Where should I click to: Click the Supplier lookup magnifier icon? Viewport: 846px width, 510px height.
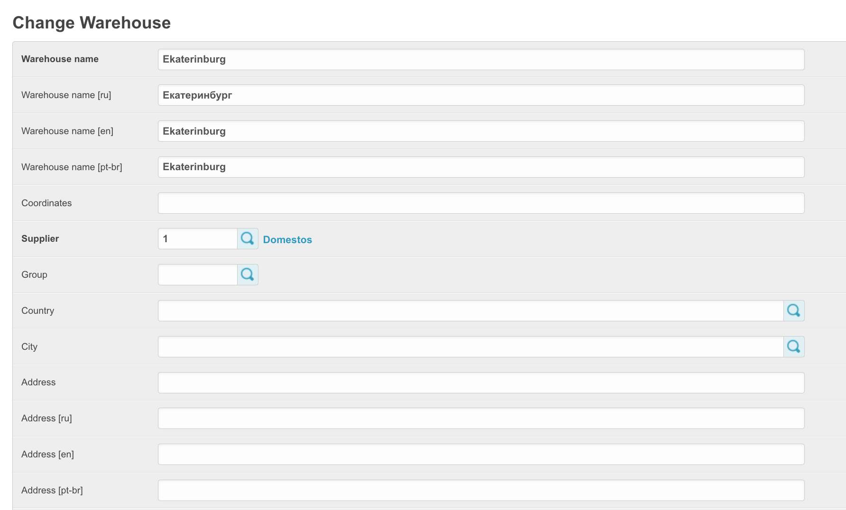tap(248, 238)
